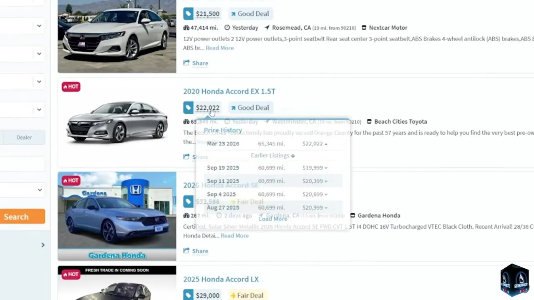Open the 2020 Honda Accord EX 1.5T listing
The image size is (534, 300).
click(229, 91)
